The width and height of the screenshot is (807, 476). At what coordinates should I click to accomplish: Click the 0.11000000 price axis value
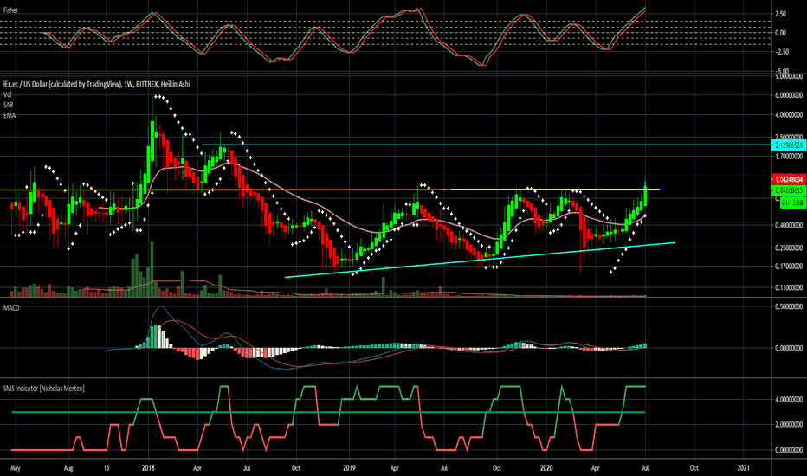click(789, 287)
